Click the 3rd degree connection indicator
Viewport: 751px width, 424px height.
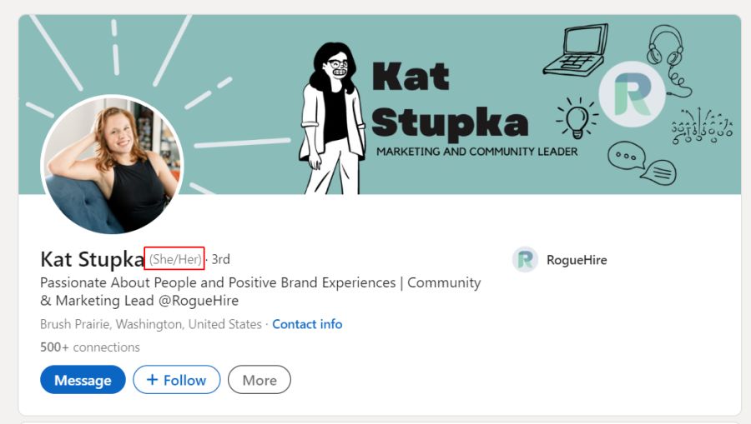(x=221, y=259)
